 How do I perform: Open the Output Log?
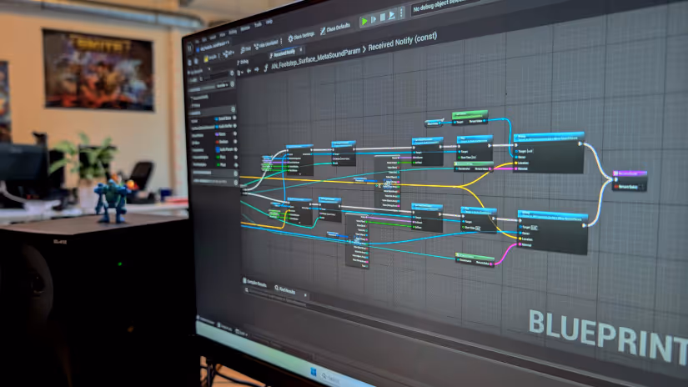click(224, 327)
